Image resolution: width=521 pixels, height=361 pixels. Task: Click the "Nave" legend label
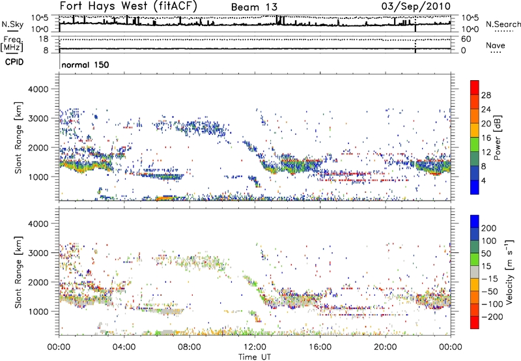click(495, 45)
